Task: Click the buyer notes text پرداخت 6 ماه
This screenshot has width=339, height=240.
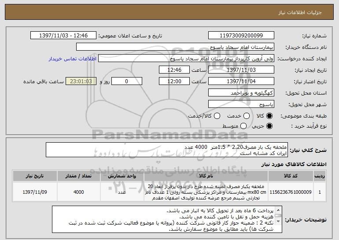Action: click(x=220, y=210)
